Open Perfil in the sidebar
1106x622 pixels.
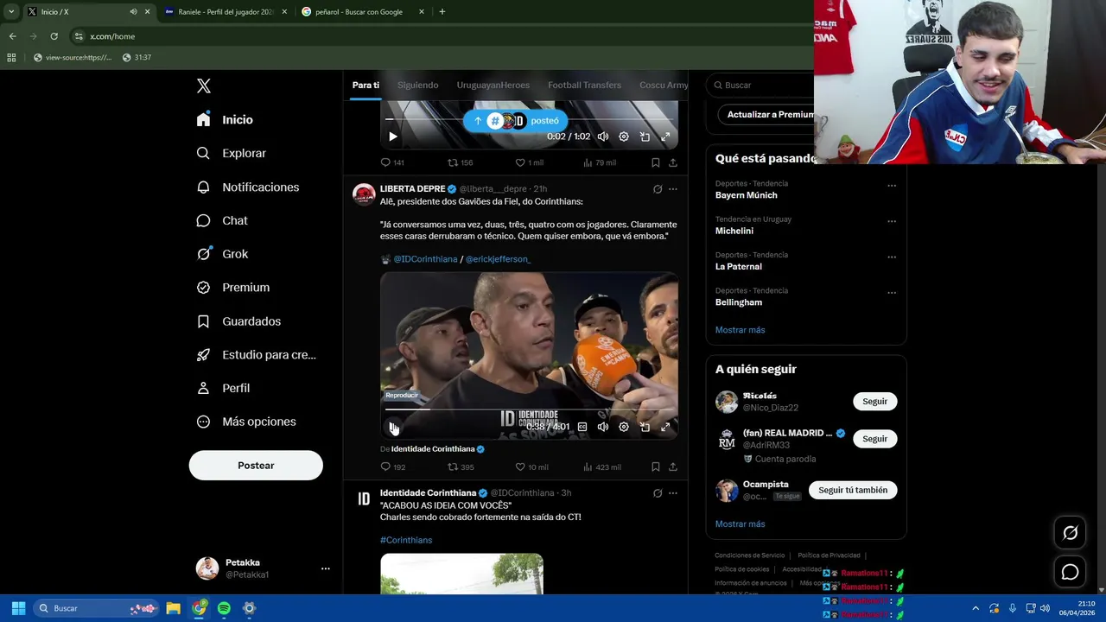point(223,388)
